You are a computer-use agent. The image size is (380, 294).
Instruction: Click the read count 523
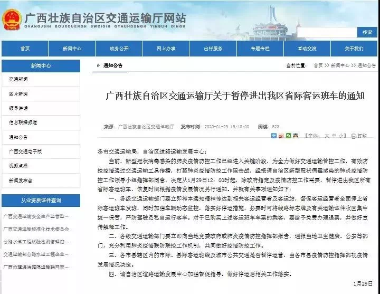[x=275, y=127]
